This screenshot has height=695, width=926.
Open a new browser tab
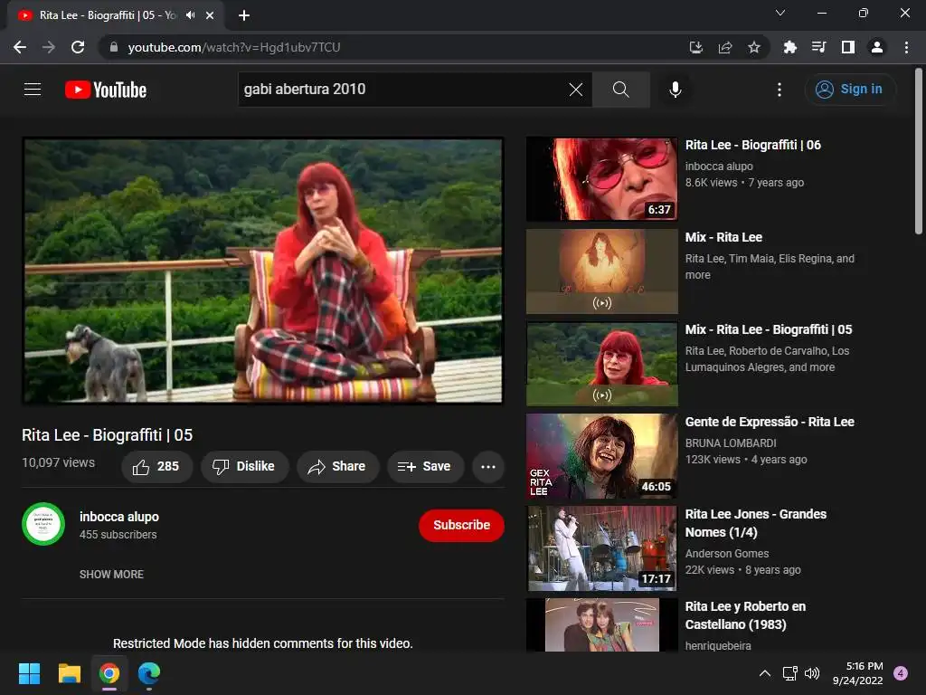coord(244,15)
